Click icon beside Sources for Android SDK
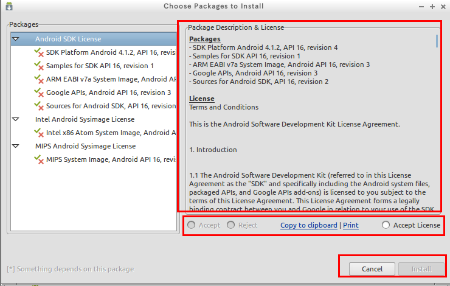Image resolution: width=450 pixels, height=286 pixels. (x=40, y=106)
